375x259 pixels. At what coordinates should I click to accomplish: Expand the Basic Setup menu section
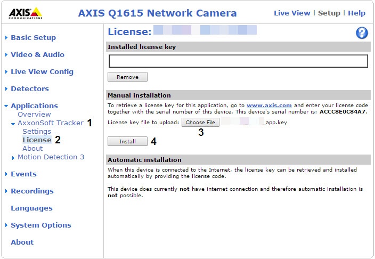click(x=33, y=38)
